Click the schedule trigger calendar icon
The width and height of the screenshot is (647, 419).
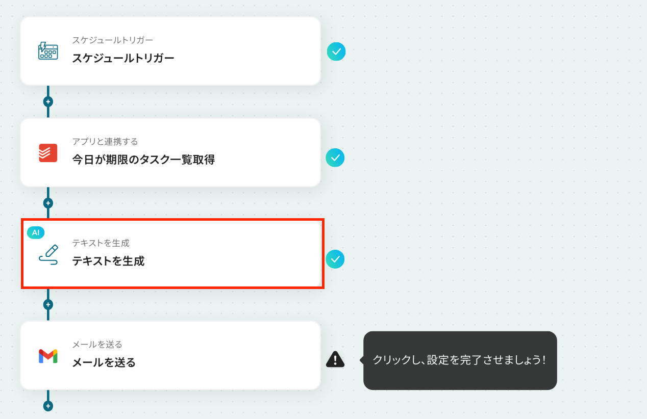[x=48, y=51]
